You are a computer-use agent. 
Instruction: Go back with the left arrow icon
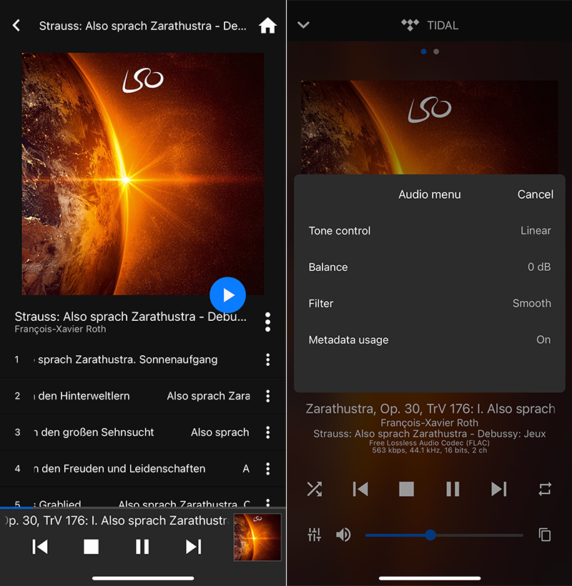click(x=16, y=26)
